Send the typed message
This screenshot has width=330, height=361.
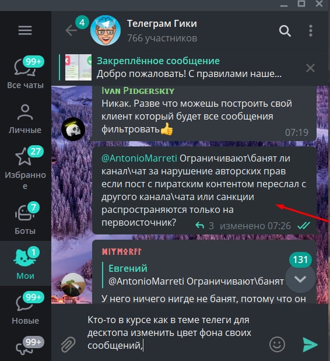[x=310, y=345]
